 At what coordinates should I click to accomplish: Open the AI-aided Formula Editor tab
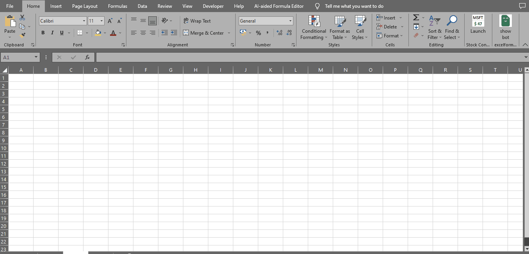(x=279, y=6)
